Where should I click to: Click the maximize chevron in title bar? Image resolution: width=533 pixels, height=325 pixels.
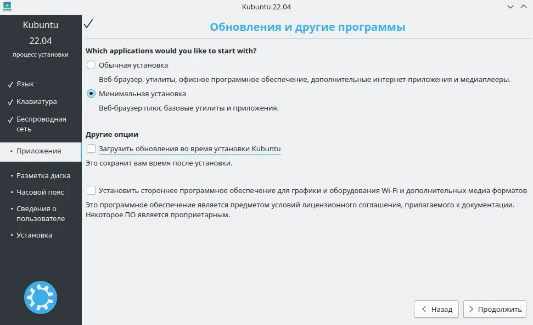click(524, 7)
